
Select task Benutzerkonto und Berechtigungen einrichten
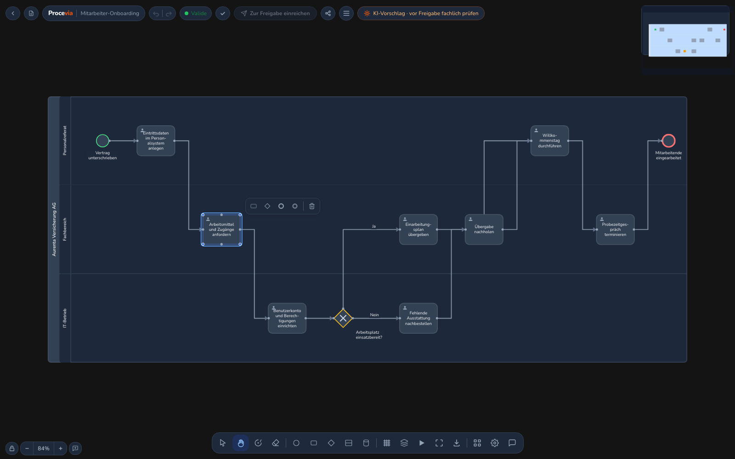point(287,318)
